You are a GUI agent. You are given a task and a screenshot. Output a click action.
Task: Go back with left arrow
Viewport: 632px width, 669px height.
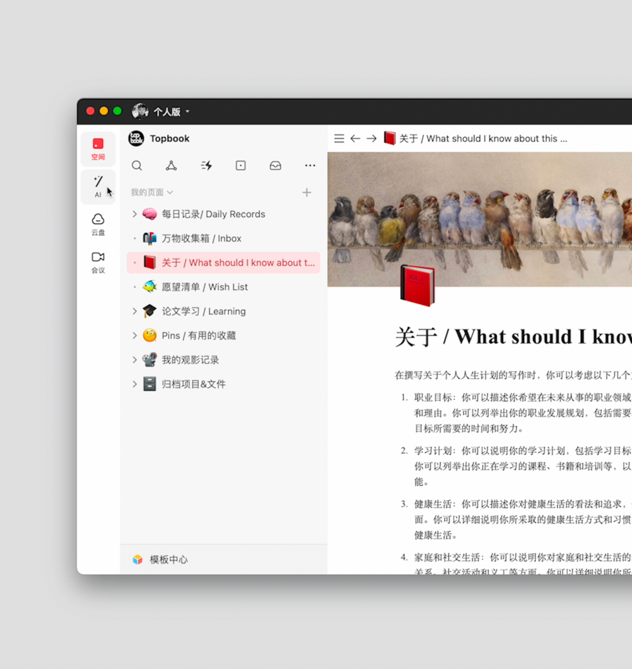coord(355,139)
